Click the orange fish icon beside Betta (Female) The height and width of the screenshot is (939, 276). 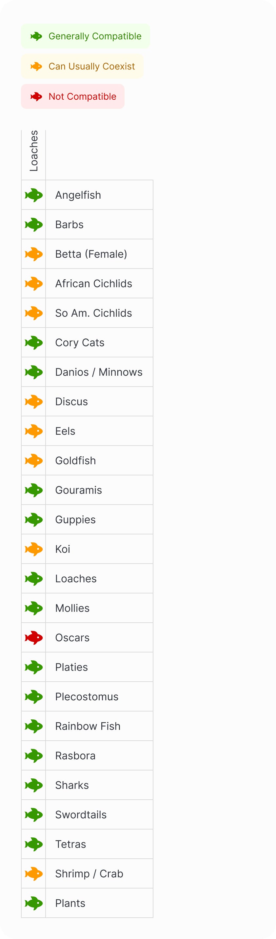(33, 254)
